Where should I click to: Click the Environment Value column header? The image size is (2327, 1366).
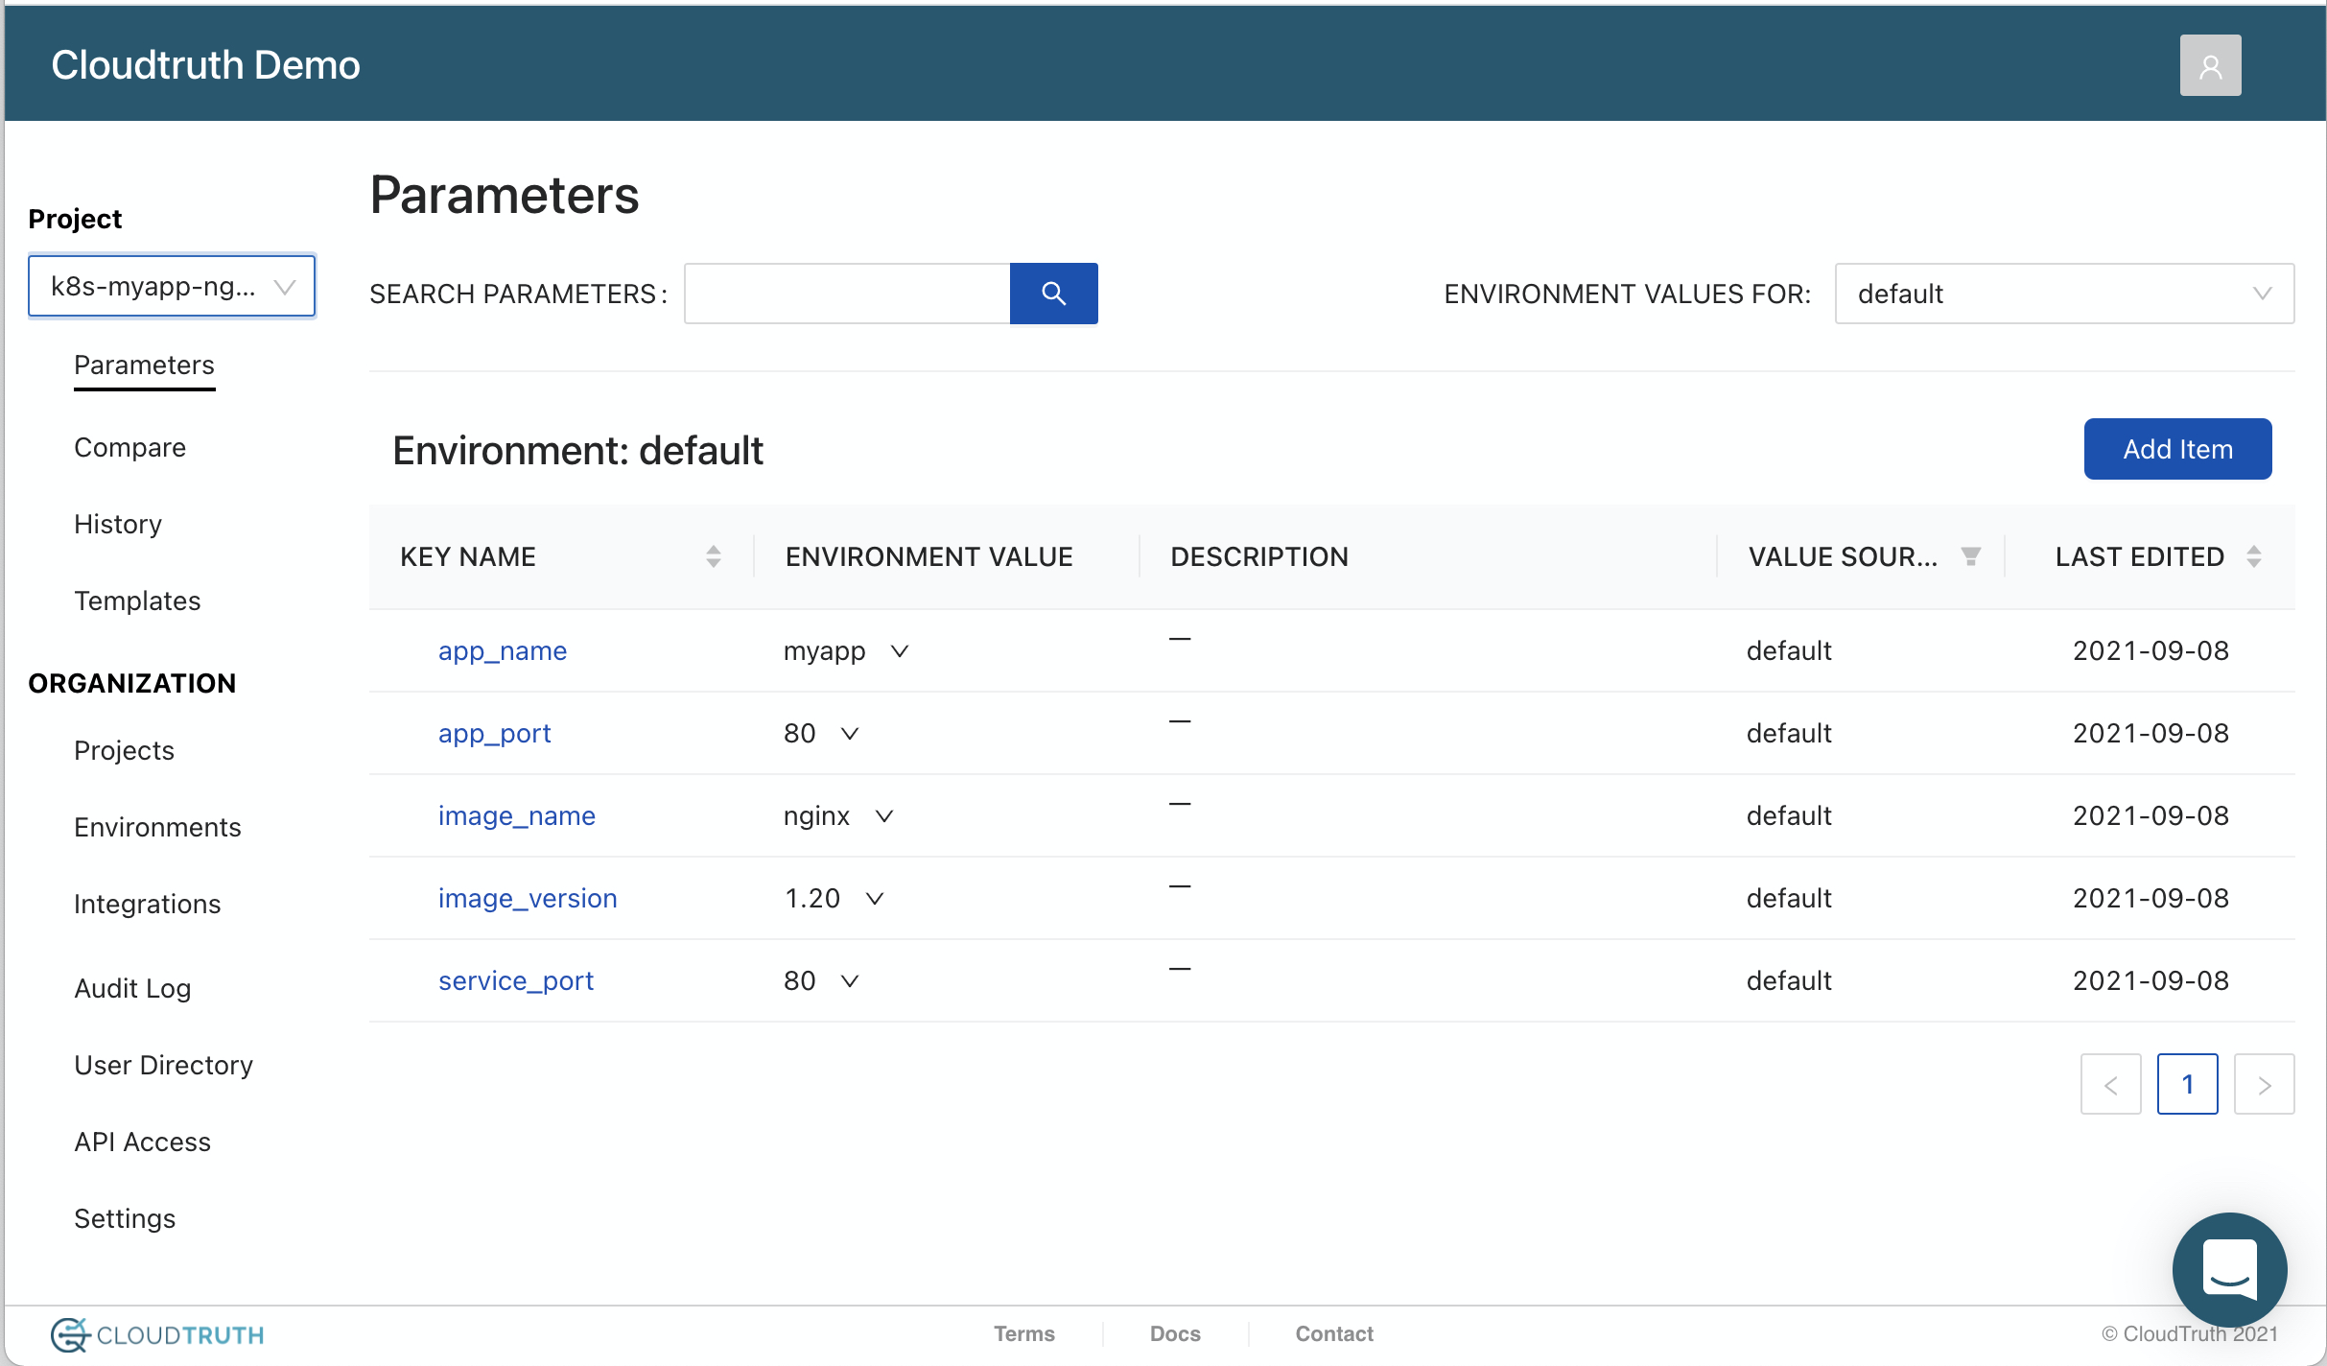coord(928,557)
